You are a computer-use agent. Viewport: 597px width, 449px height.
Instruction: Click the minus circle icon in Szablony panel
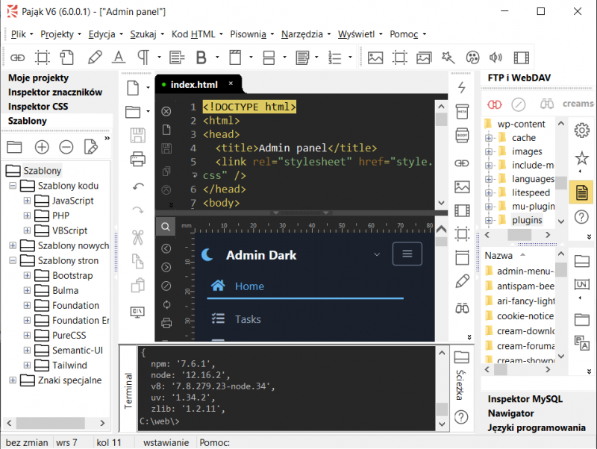[66, 147]
